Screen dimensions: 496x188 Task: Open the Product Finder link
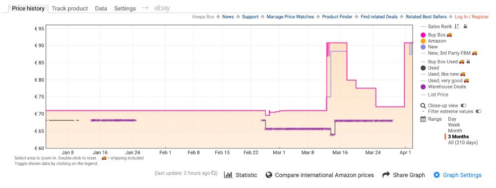(x=337, y=17)
